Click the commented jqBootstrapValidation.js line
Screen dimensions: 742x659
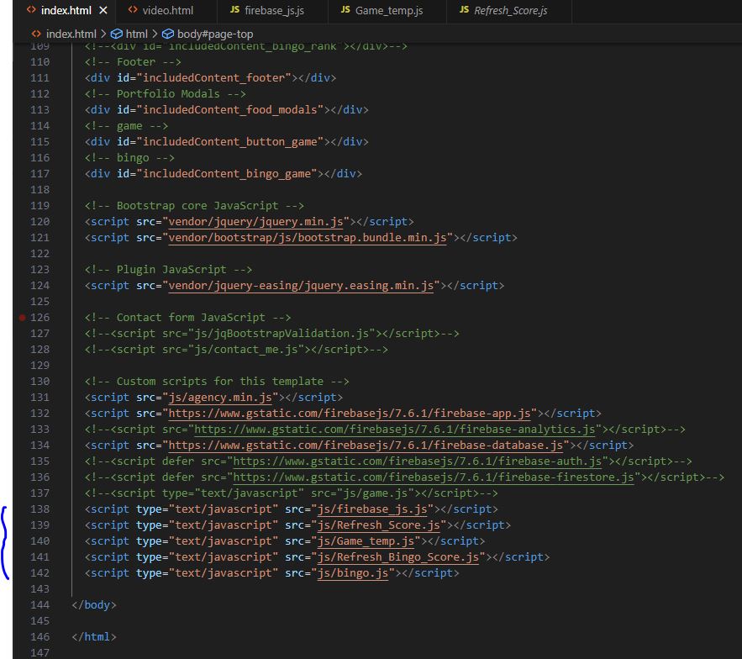tap(272, 334)
